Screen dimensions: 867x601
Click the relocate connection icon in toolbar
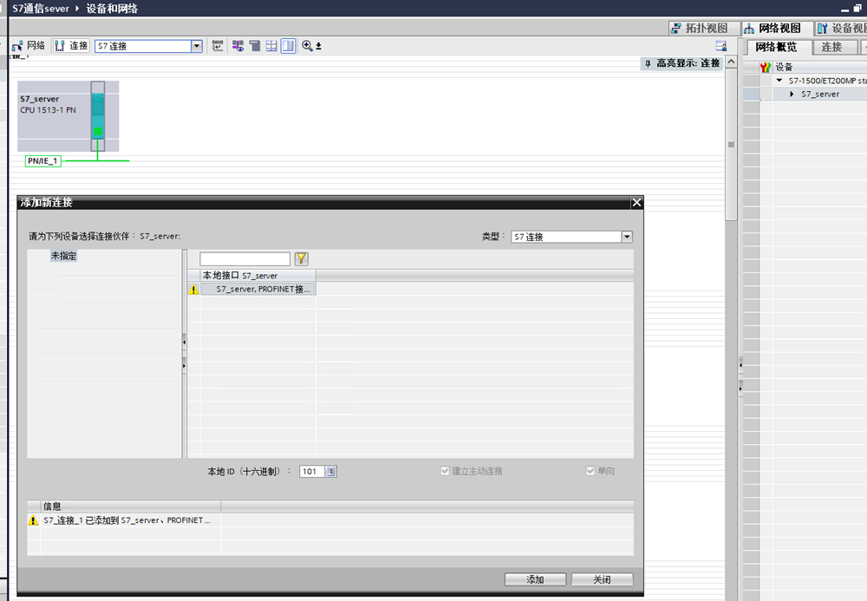click(x=218, y=46)
